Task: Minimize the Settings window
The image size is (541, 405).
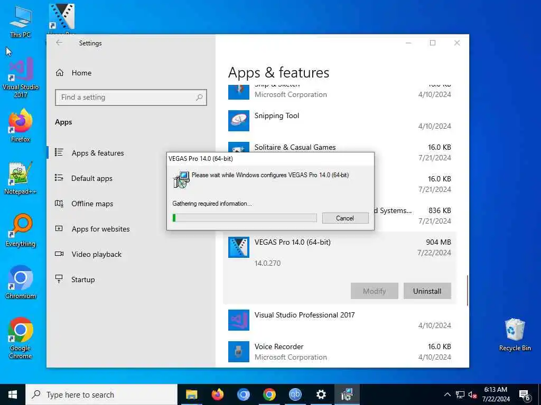Action: pyautogui.click(x=408, y=43)
